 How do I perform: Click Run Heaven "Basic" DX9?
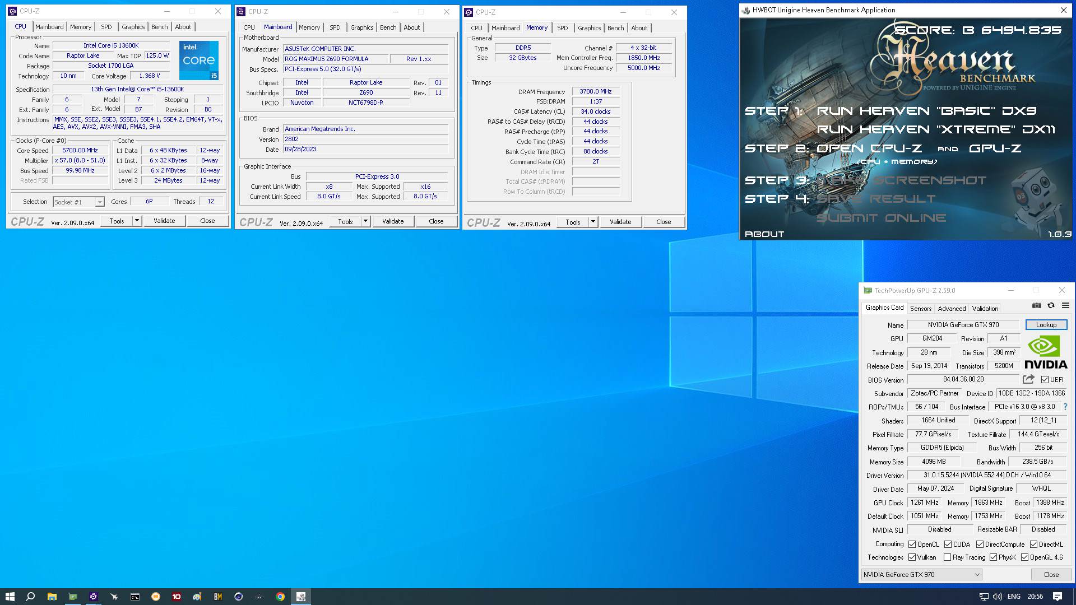pyautogui.click(x=926, y=111)
